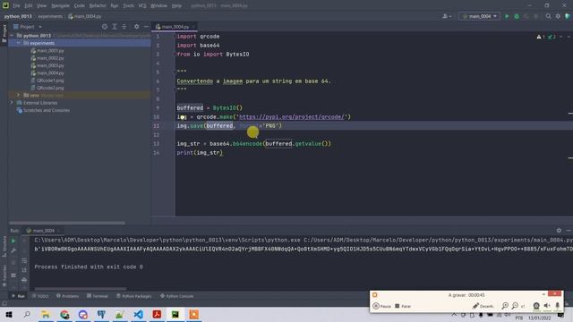
Task: Open the Python Packages tab
Action: pyautogui.click(x=133, y=296)
